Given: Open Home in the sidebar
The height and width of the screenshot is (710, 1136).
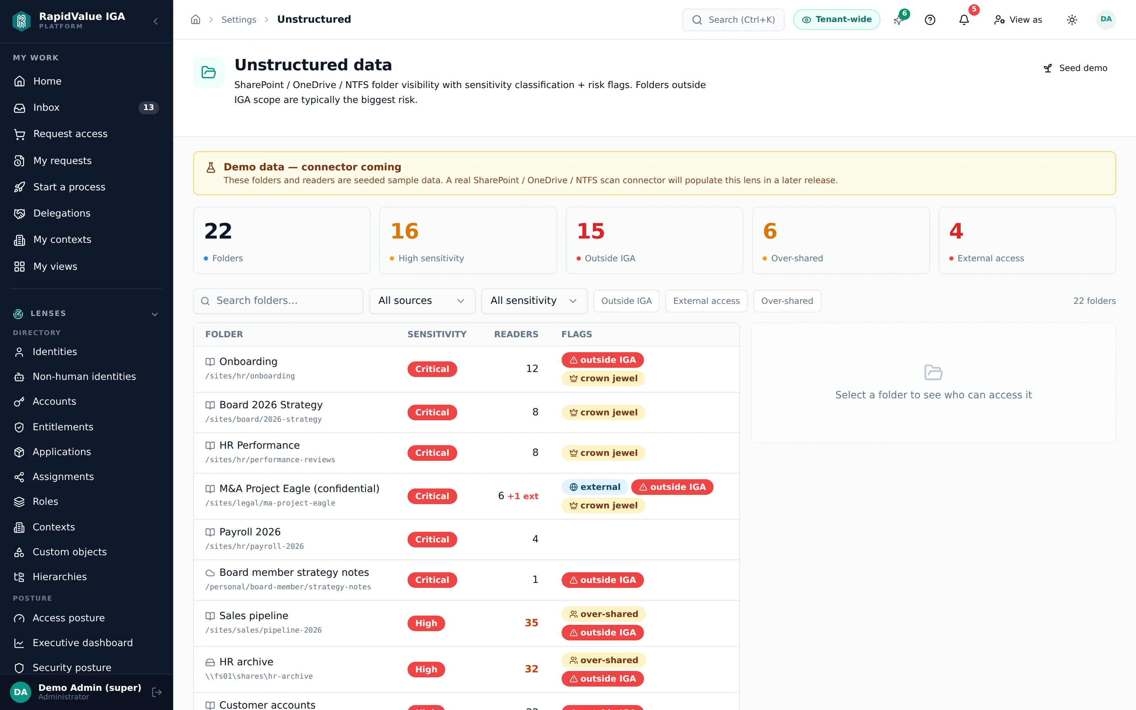Looking at the screenshot, I should coord(86,81).
